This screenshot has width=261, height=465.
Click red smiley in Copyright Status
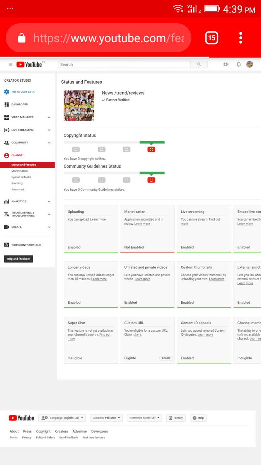pos(151,149)
